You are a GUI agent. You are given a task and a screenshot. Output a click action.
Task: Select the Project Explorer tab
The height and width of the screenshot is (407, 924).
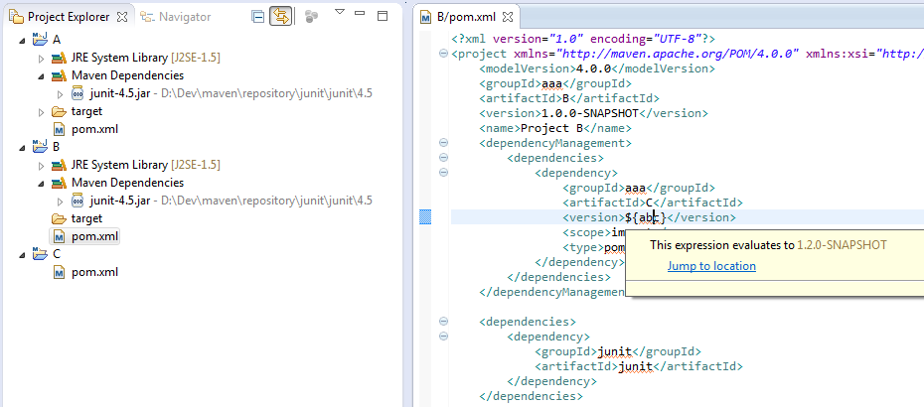(69, 17)
